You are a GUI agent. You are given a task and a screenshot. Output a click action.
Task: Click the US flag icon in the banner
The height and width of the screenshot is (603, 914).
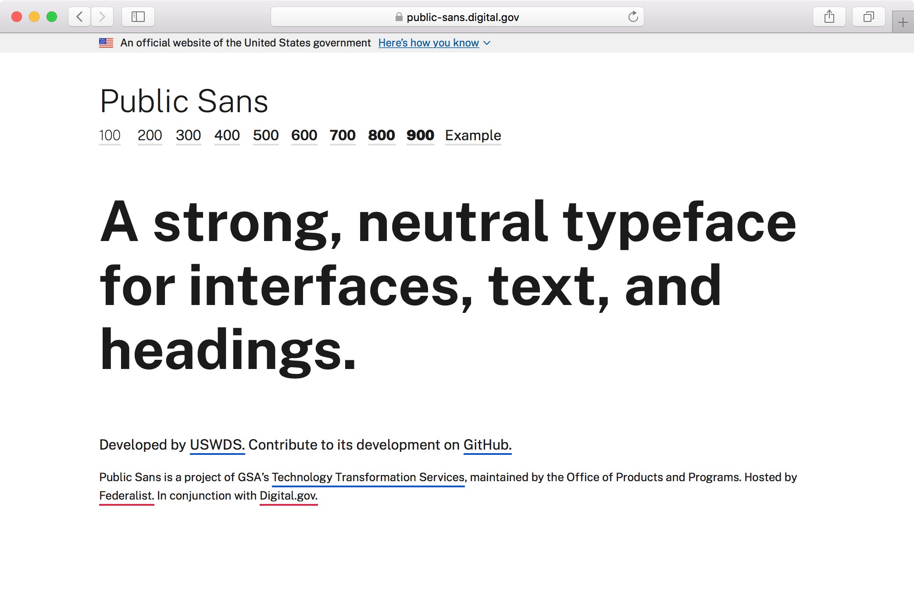click(106, 43)
